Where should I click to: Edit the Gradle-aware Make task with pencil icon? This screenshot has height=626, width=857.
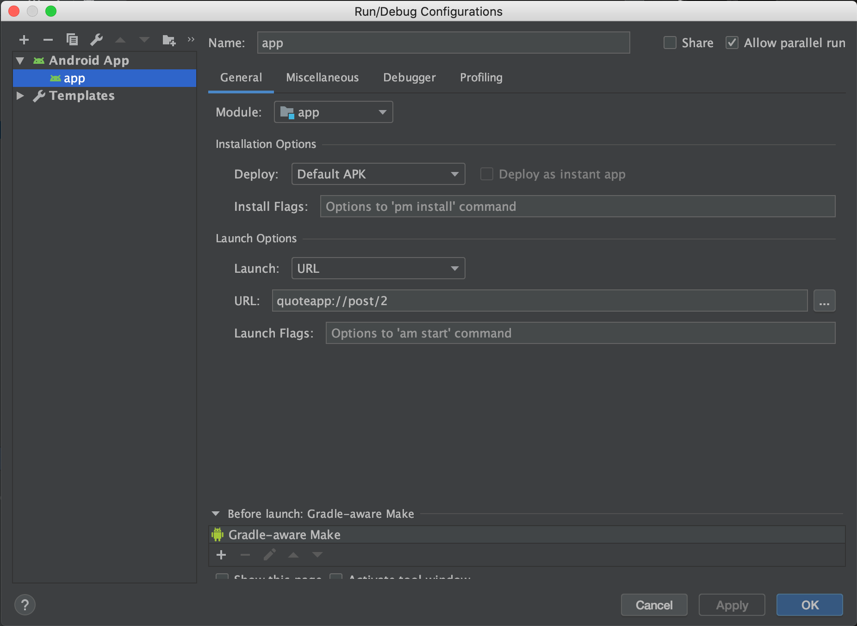point(270,555)
